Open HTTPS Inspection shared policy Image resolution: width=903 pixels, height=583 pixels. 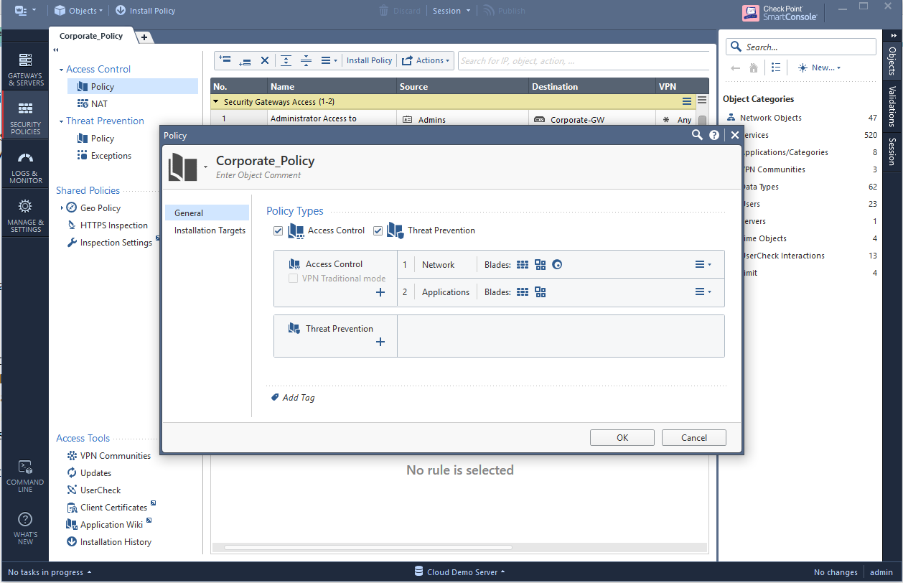108,225
